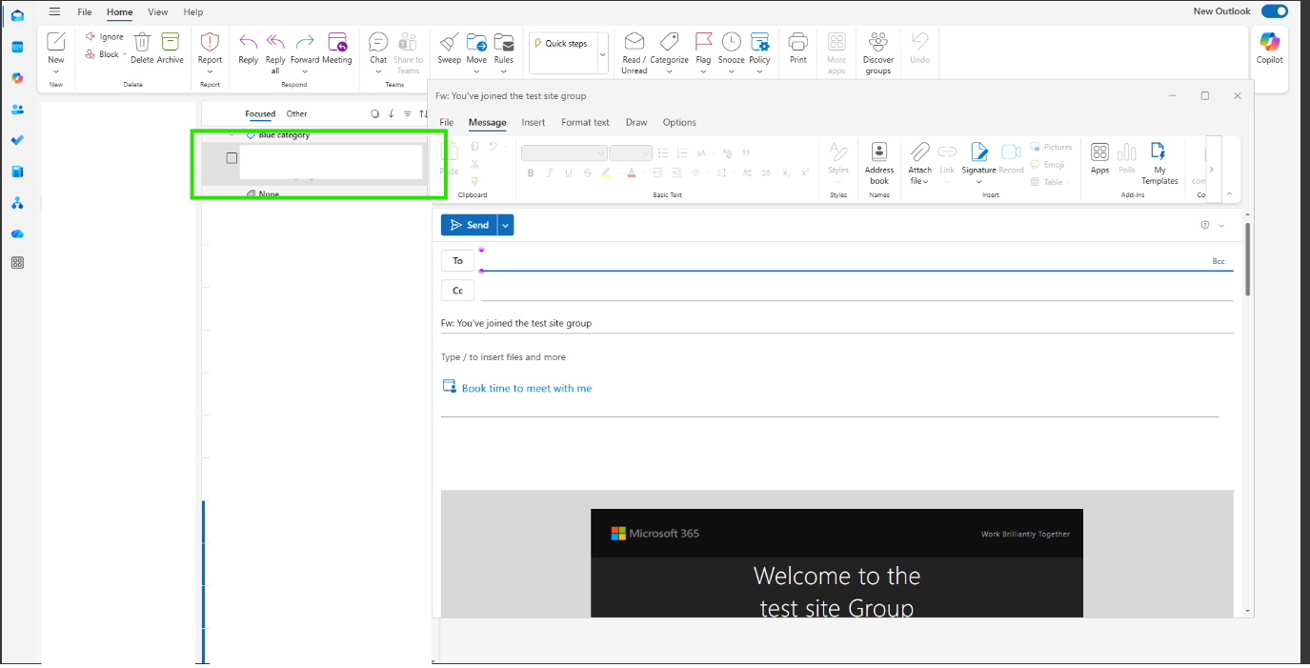Collapse the compose ribbon with the bottom-right chevron

(x=1229, y=193)
